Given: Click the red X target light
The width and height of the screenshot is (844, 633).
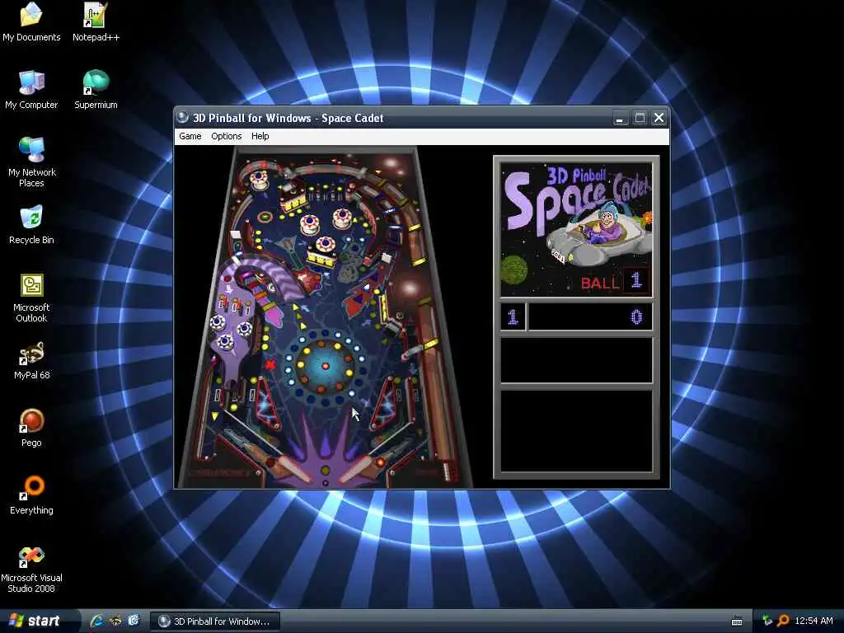Looking at the screenshot, I should [x=270, y=364].
